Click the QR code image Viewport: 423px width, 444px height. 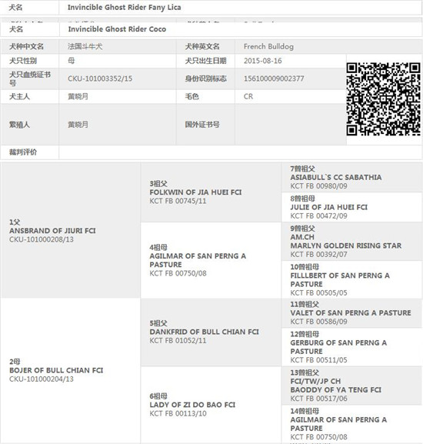(x=383, y=98)
